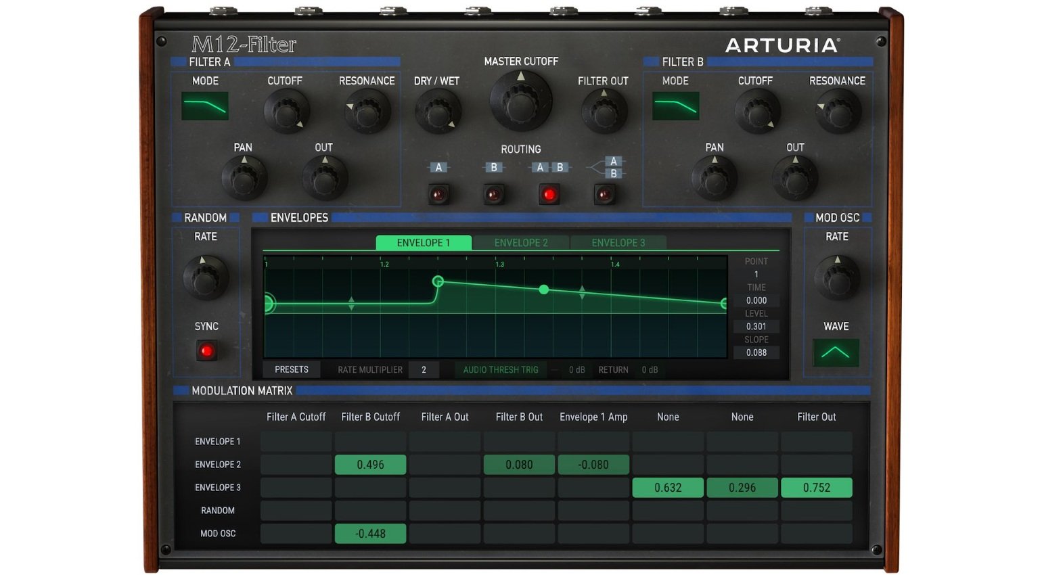Viewport: 1042px width, 575px height.
Task: Click the 0.496 Envelope 2 modulation amount cell
Action: pos(371,465)
